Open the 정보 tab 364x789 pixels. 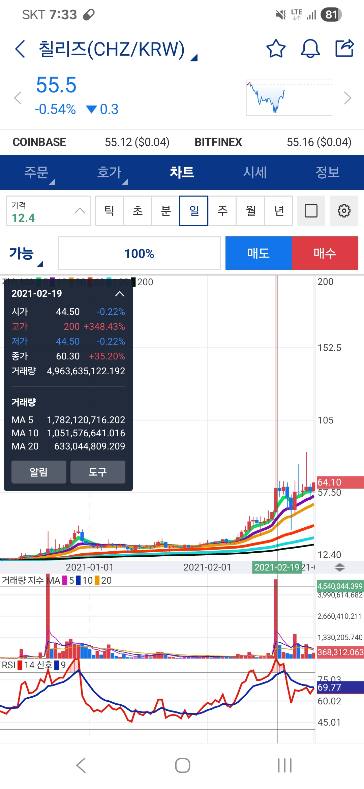point(328,172)
